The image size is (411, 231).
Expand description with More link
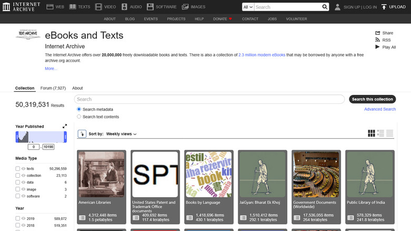point(51,69)
